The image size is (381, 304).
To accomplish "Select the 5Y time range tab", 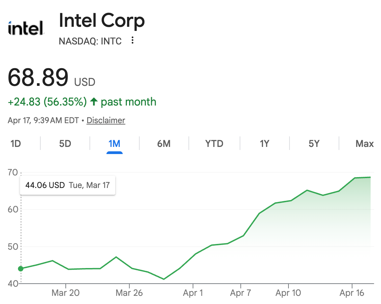I will (314, 144).
